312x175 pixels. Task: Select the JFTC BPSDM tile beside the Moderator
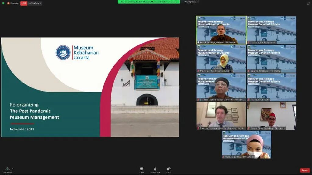[271, 59]
